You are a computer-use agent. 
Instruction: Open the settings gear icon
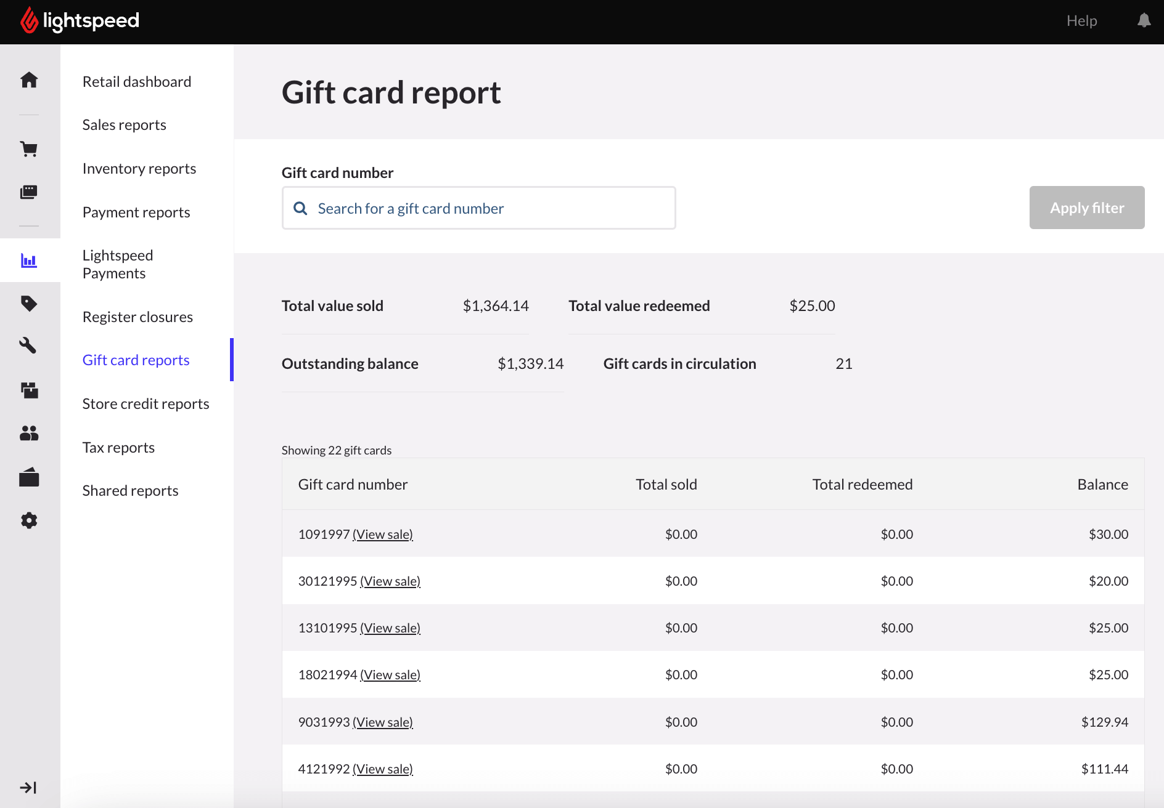pyautogui.click(x=29, y=520)
